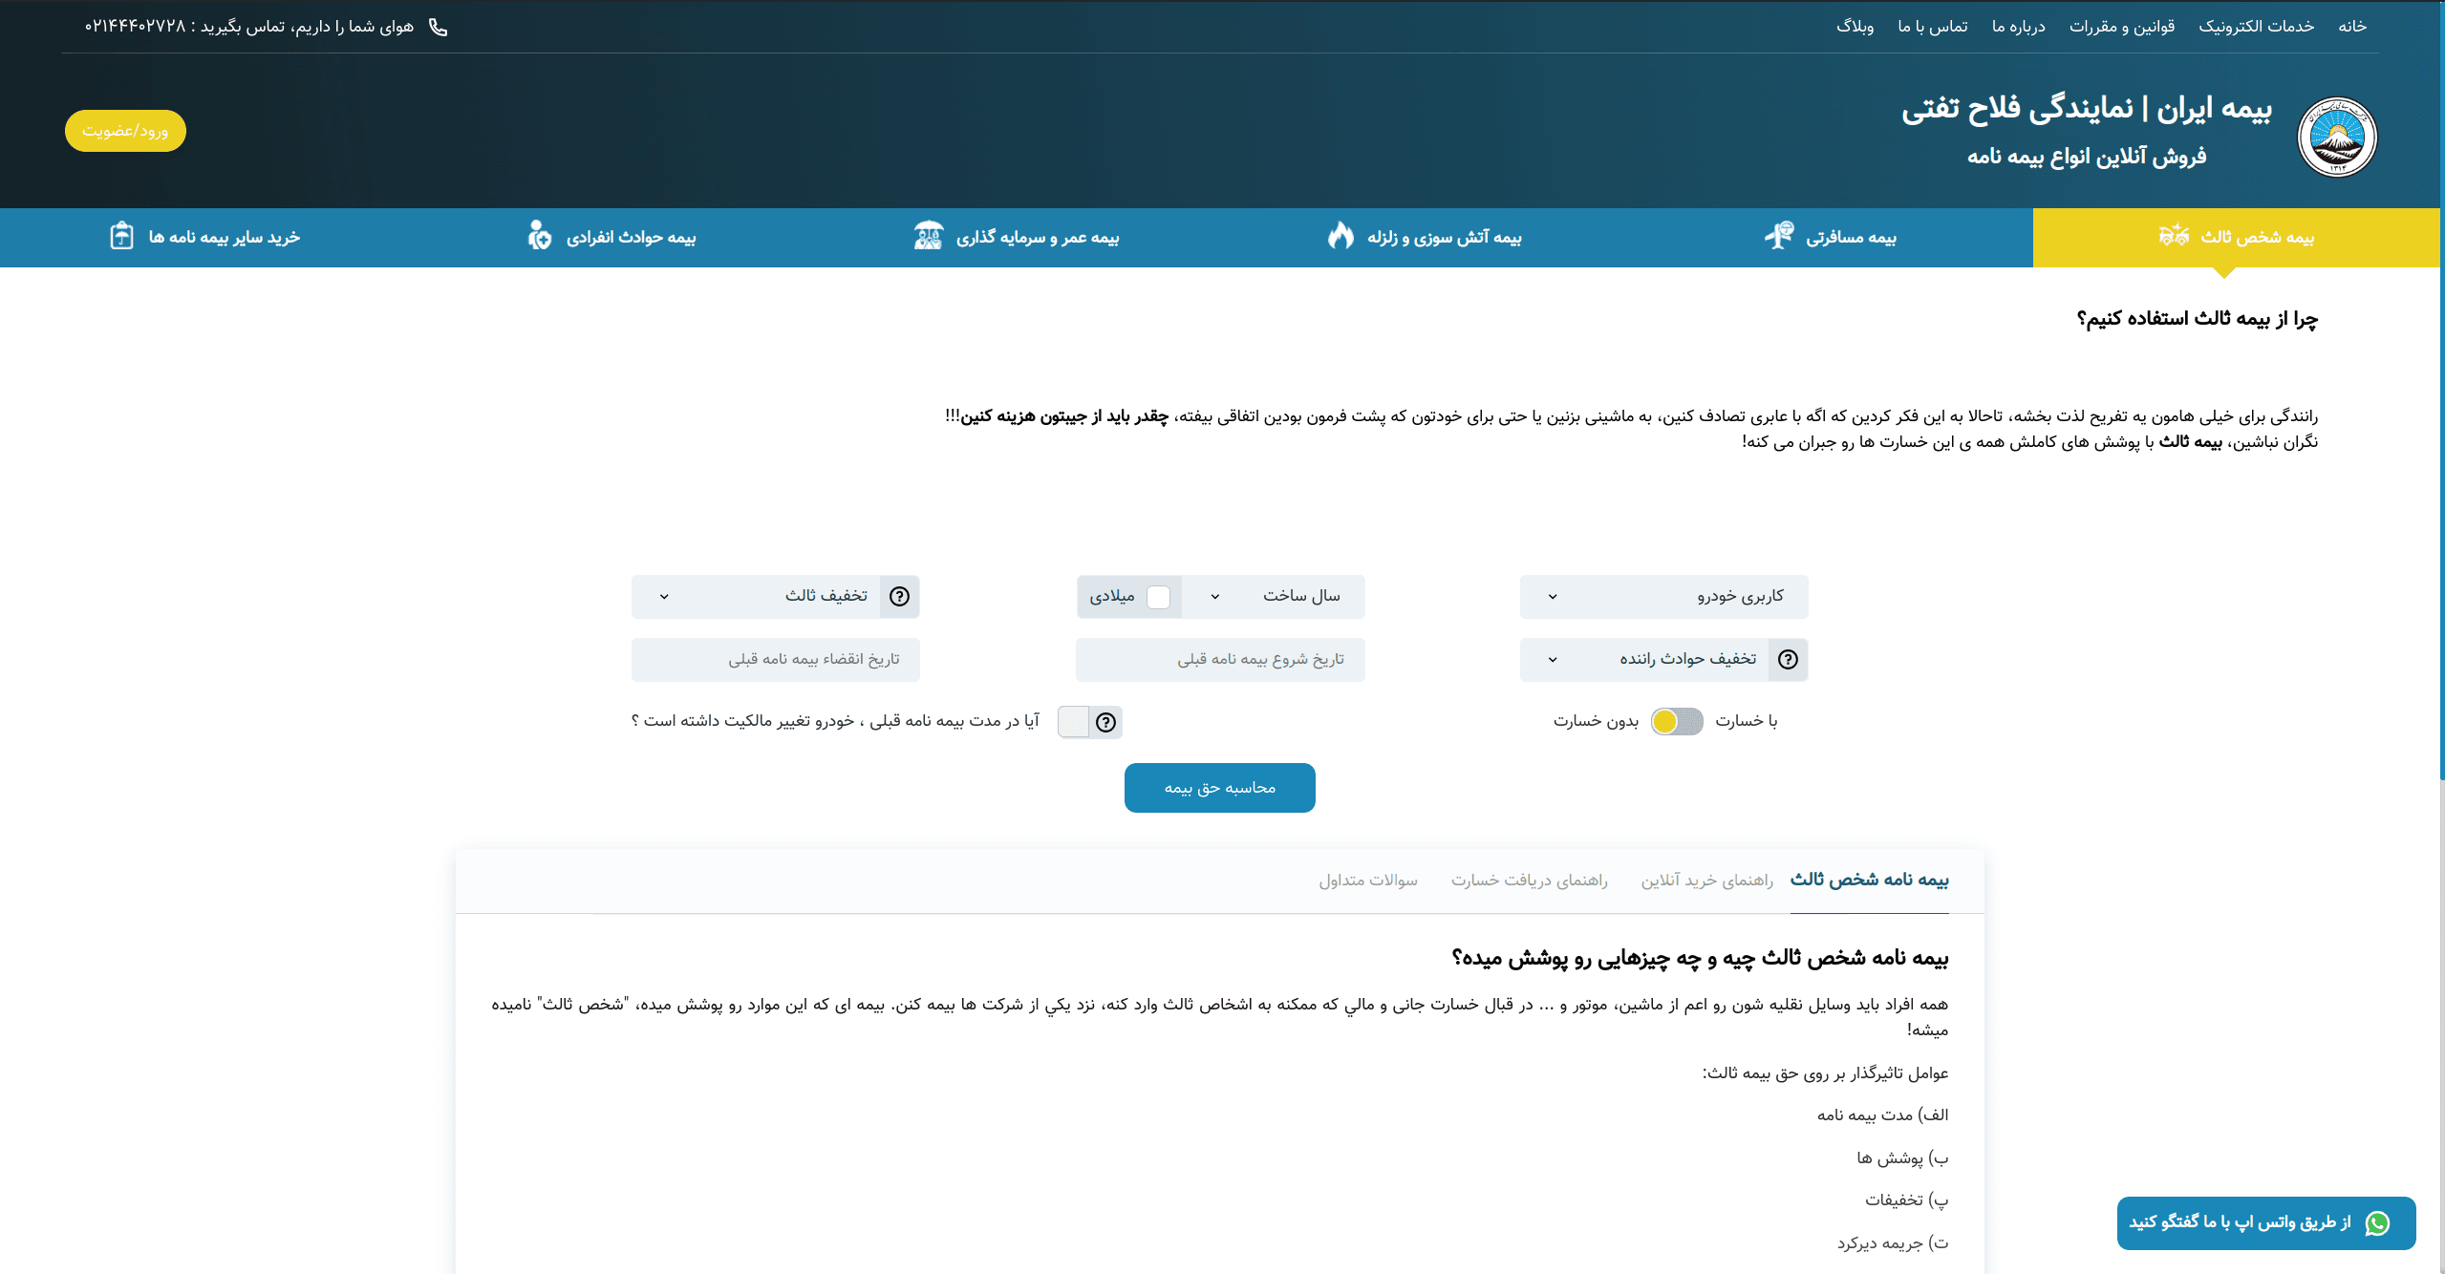Screen dimensions: 2445x1274
Task: Toggle the ownership change checkbox
Action: click(1073, 722)
